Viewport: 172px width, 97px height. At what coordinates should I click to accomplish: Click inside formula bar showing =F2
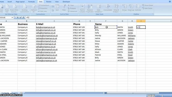(x=99, y=18)
